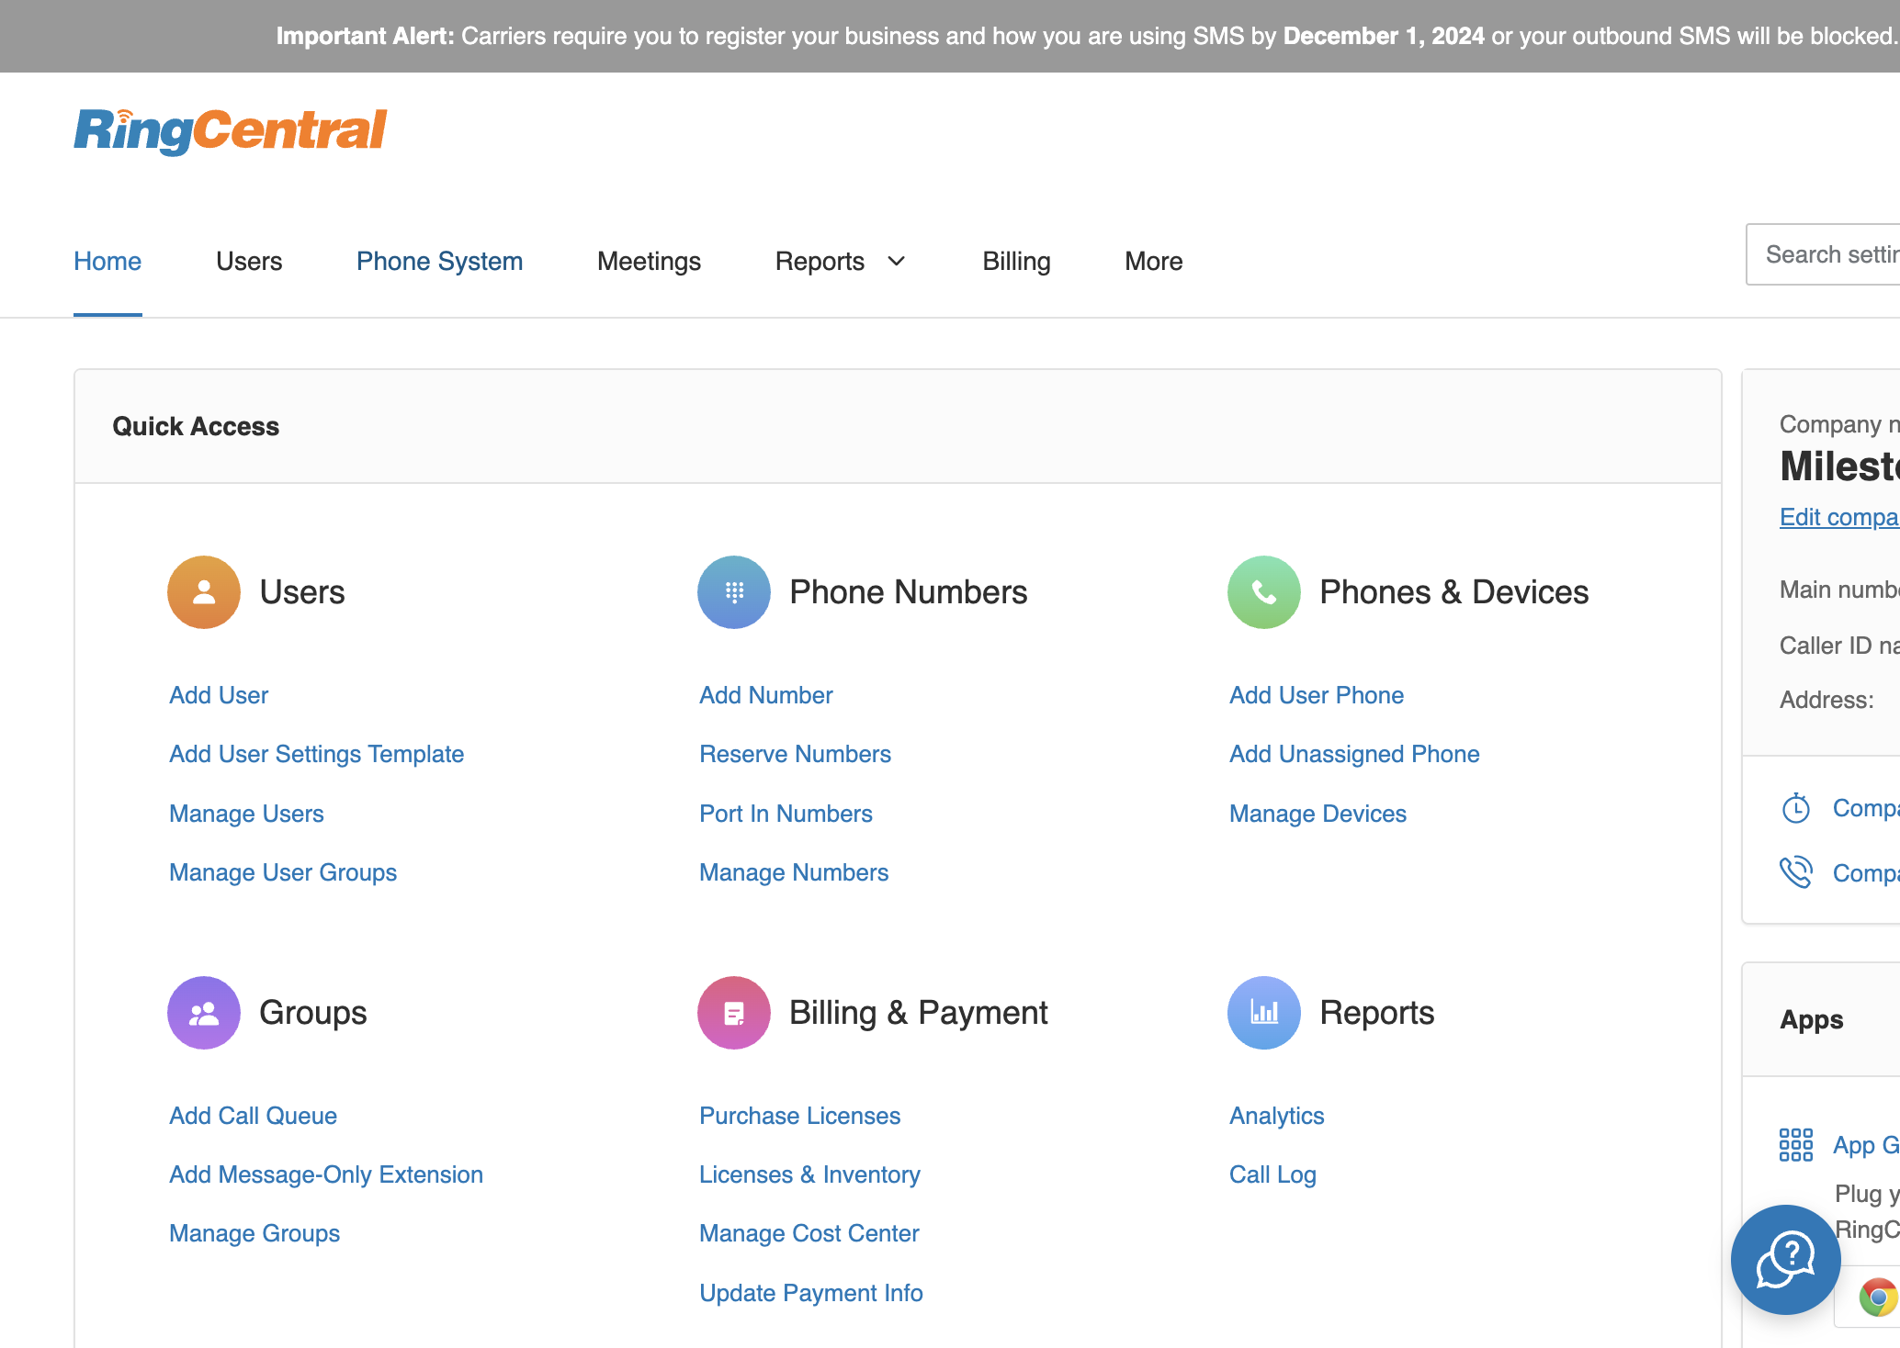
Task: Open the Update Payment Info link
Action: tap(811, 1293)
